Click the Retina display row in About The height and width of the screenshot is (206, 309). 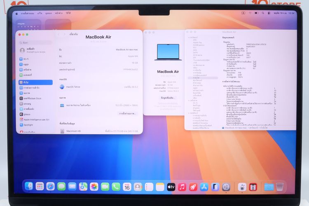pos(98,105)
